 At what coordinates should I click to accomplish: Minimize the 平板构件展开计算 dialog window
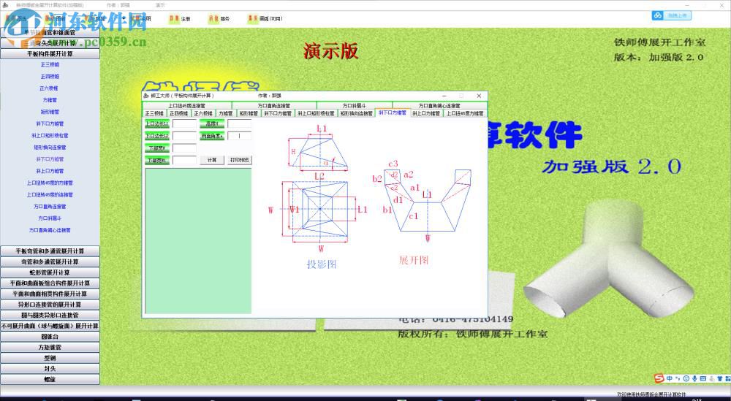point(444,96)
